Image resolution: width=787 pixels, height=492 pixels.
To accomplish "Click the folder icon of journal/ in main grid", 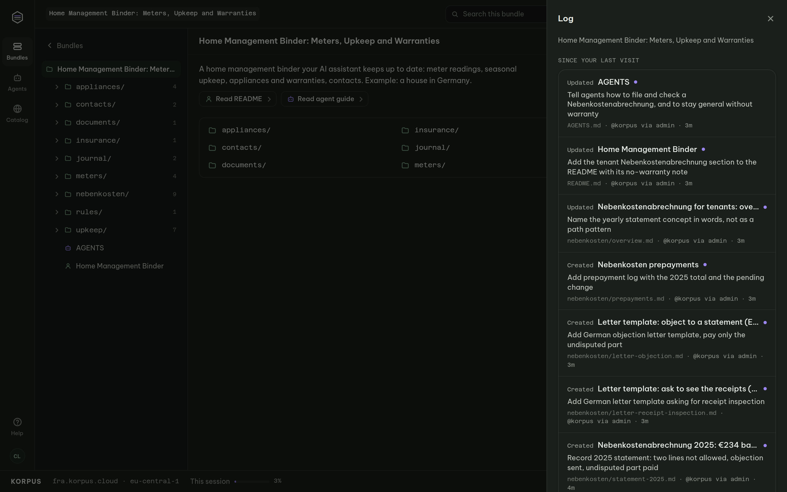I will pos(405,148).
